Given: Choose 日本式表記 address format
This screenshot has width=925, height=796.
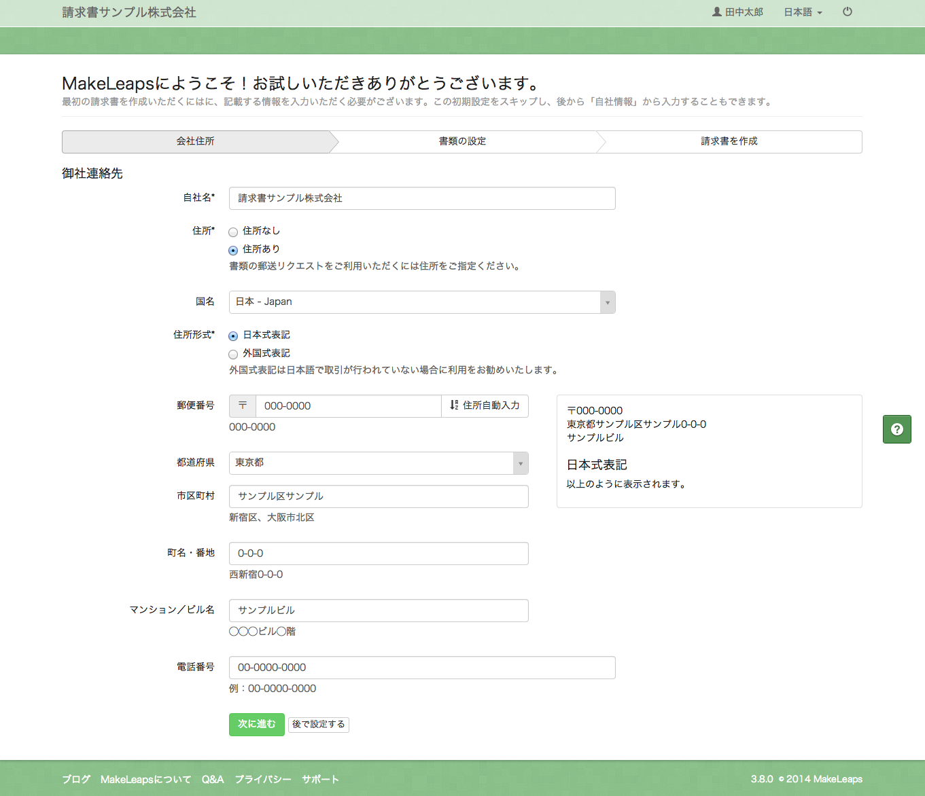Looking at the screenshot, I should pos(233,336).
